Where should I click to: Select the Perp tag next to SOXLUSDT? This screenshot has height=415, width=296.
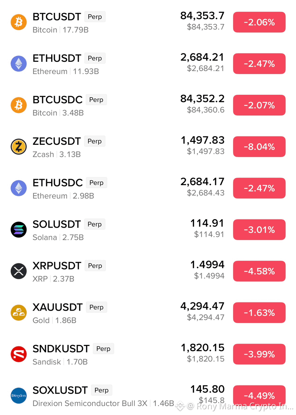pos(102,390)
